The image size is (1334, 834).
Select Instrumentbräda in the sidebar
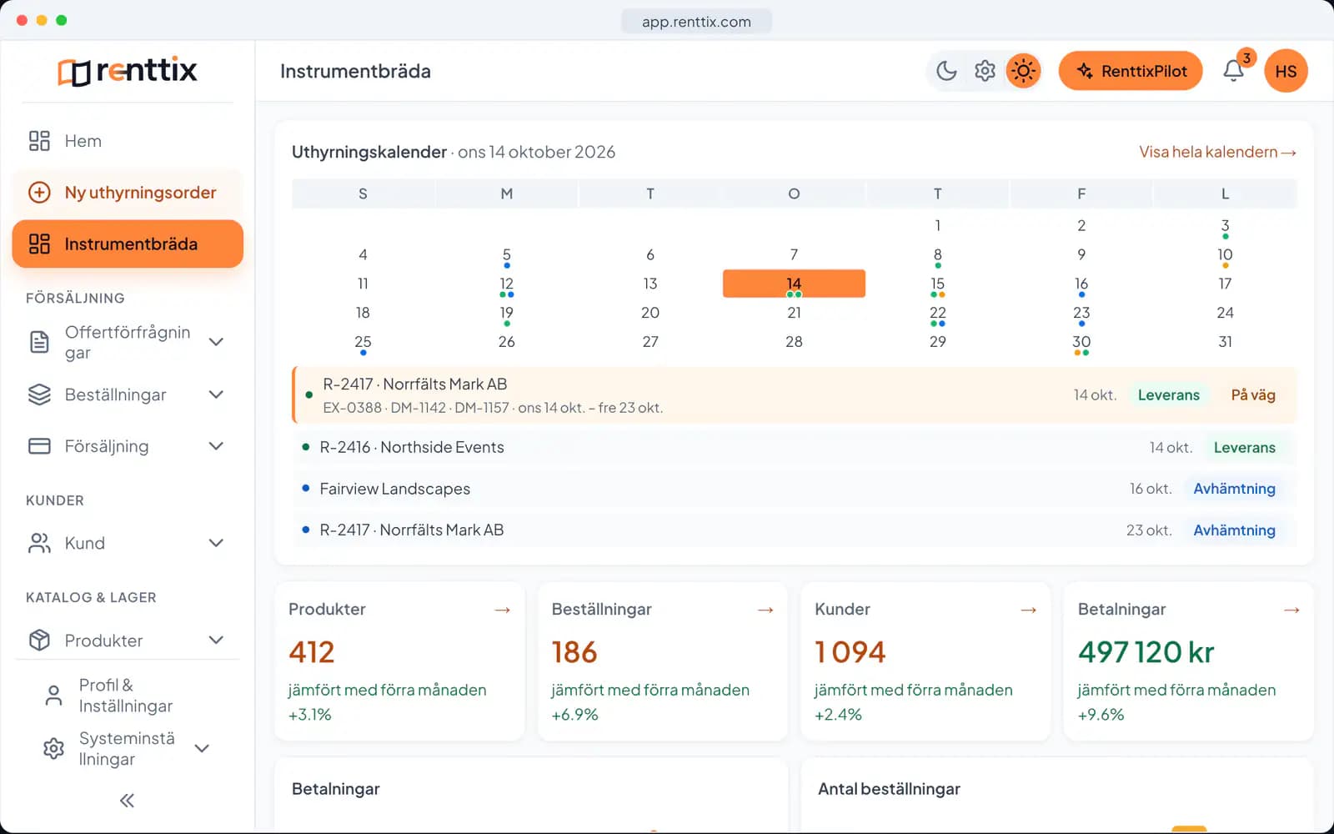[128, 244]
